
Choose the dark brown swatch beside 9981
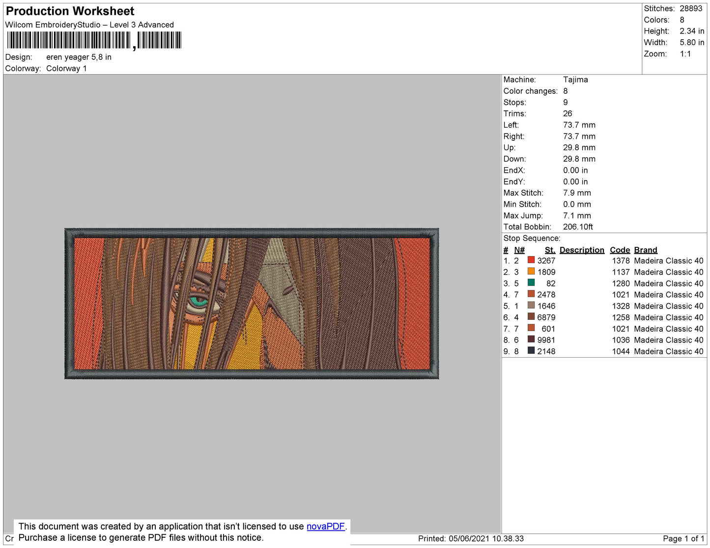coord(531,339)
